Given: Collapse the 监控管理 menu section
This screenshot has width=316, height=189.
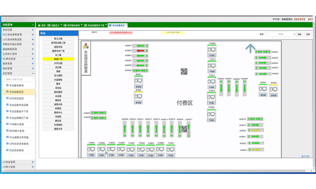Looking at the screenshot, I should (33, 73).
